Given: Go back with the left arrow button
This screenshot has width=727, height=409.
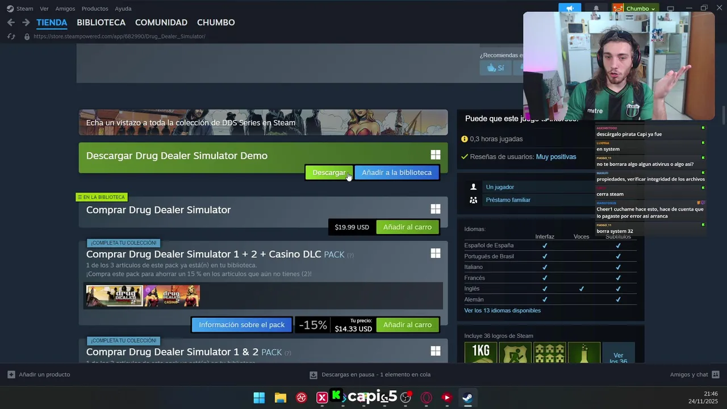Looking at the screenshot, I should tap(11, 22).
